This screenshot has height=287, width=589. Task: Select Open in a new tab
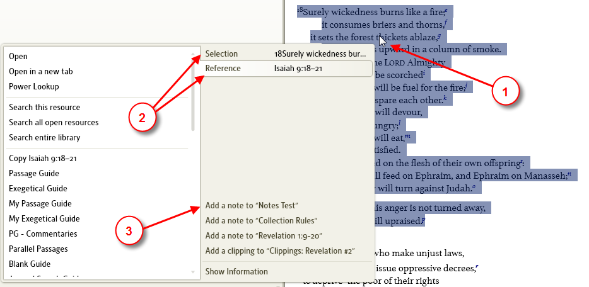40,71
